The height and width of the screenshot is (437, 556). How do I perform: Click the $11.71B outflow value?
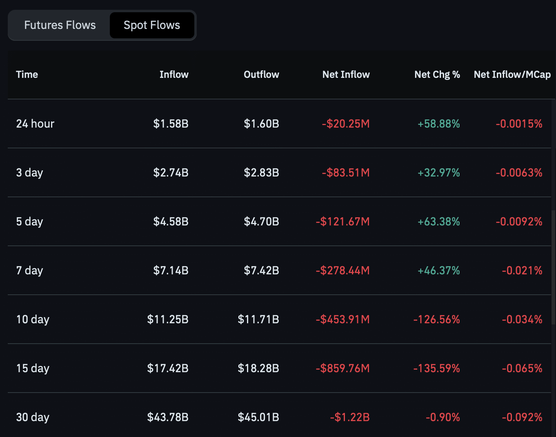[258, 319]
